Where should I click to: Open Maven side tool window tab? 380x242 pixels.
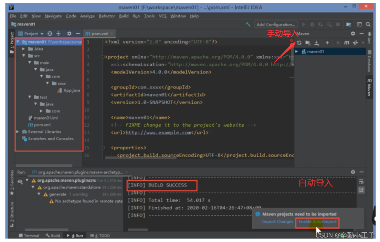pyautogui.click(x=369, y=87)
